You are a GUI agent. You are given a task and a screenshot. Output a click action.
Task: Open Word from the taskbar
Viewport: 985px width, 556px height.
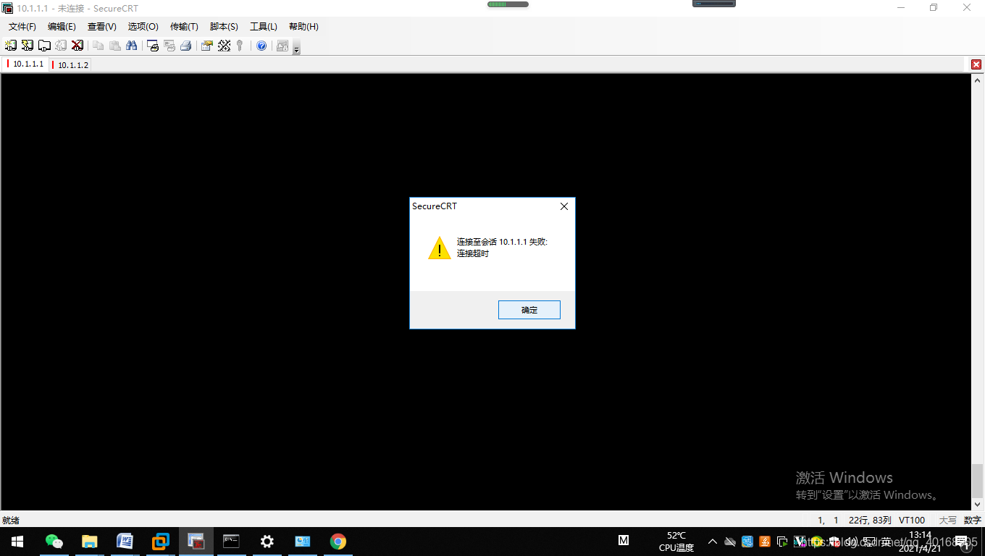125,542
